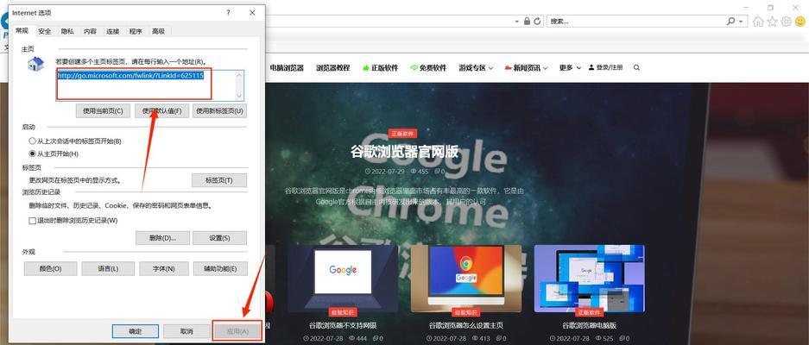Click red 正版软件 tag above headline
809x345 pixels.
pos(403,134)
